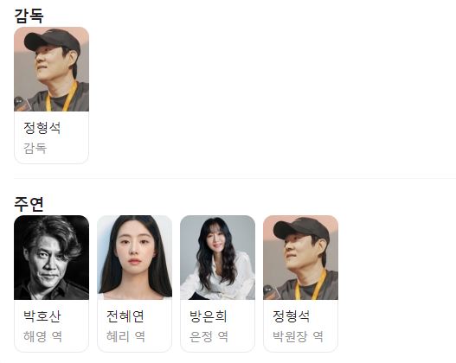Open director 정형석's photo in 감독 section
456x363 pixels.
point(51,69)
